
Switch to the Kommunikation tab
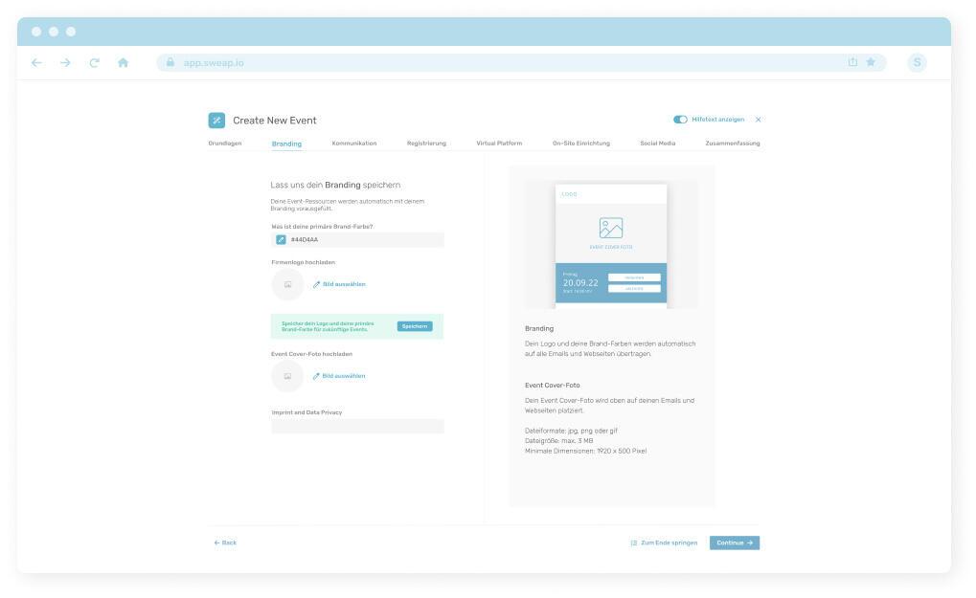353,144
